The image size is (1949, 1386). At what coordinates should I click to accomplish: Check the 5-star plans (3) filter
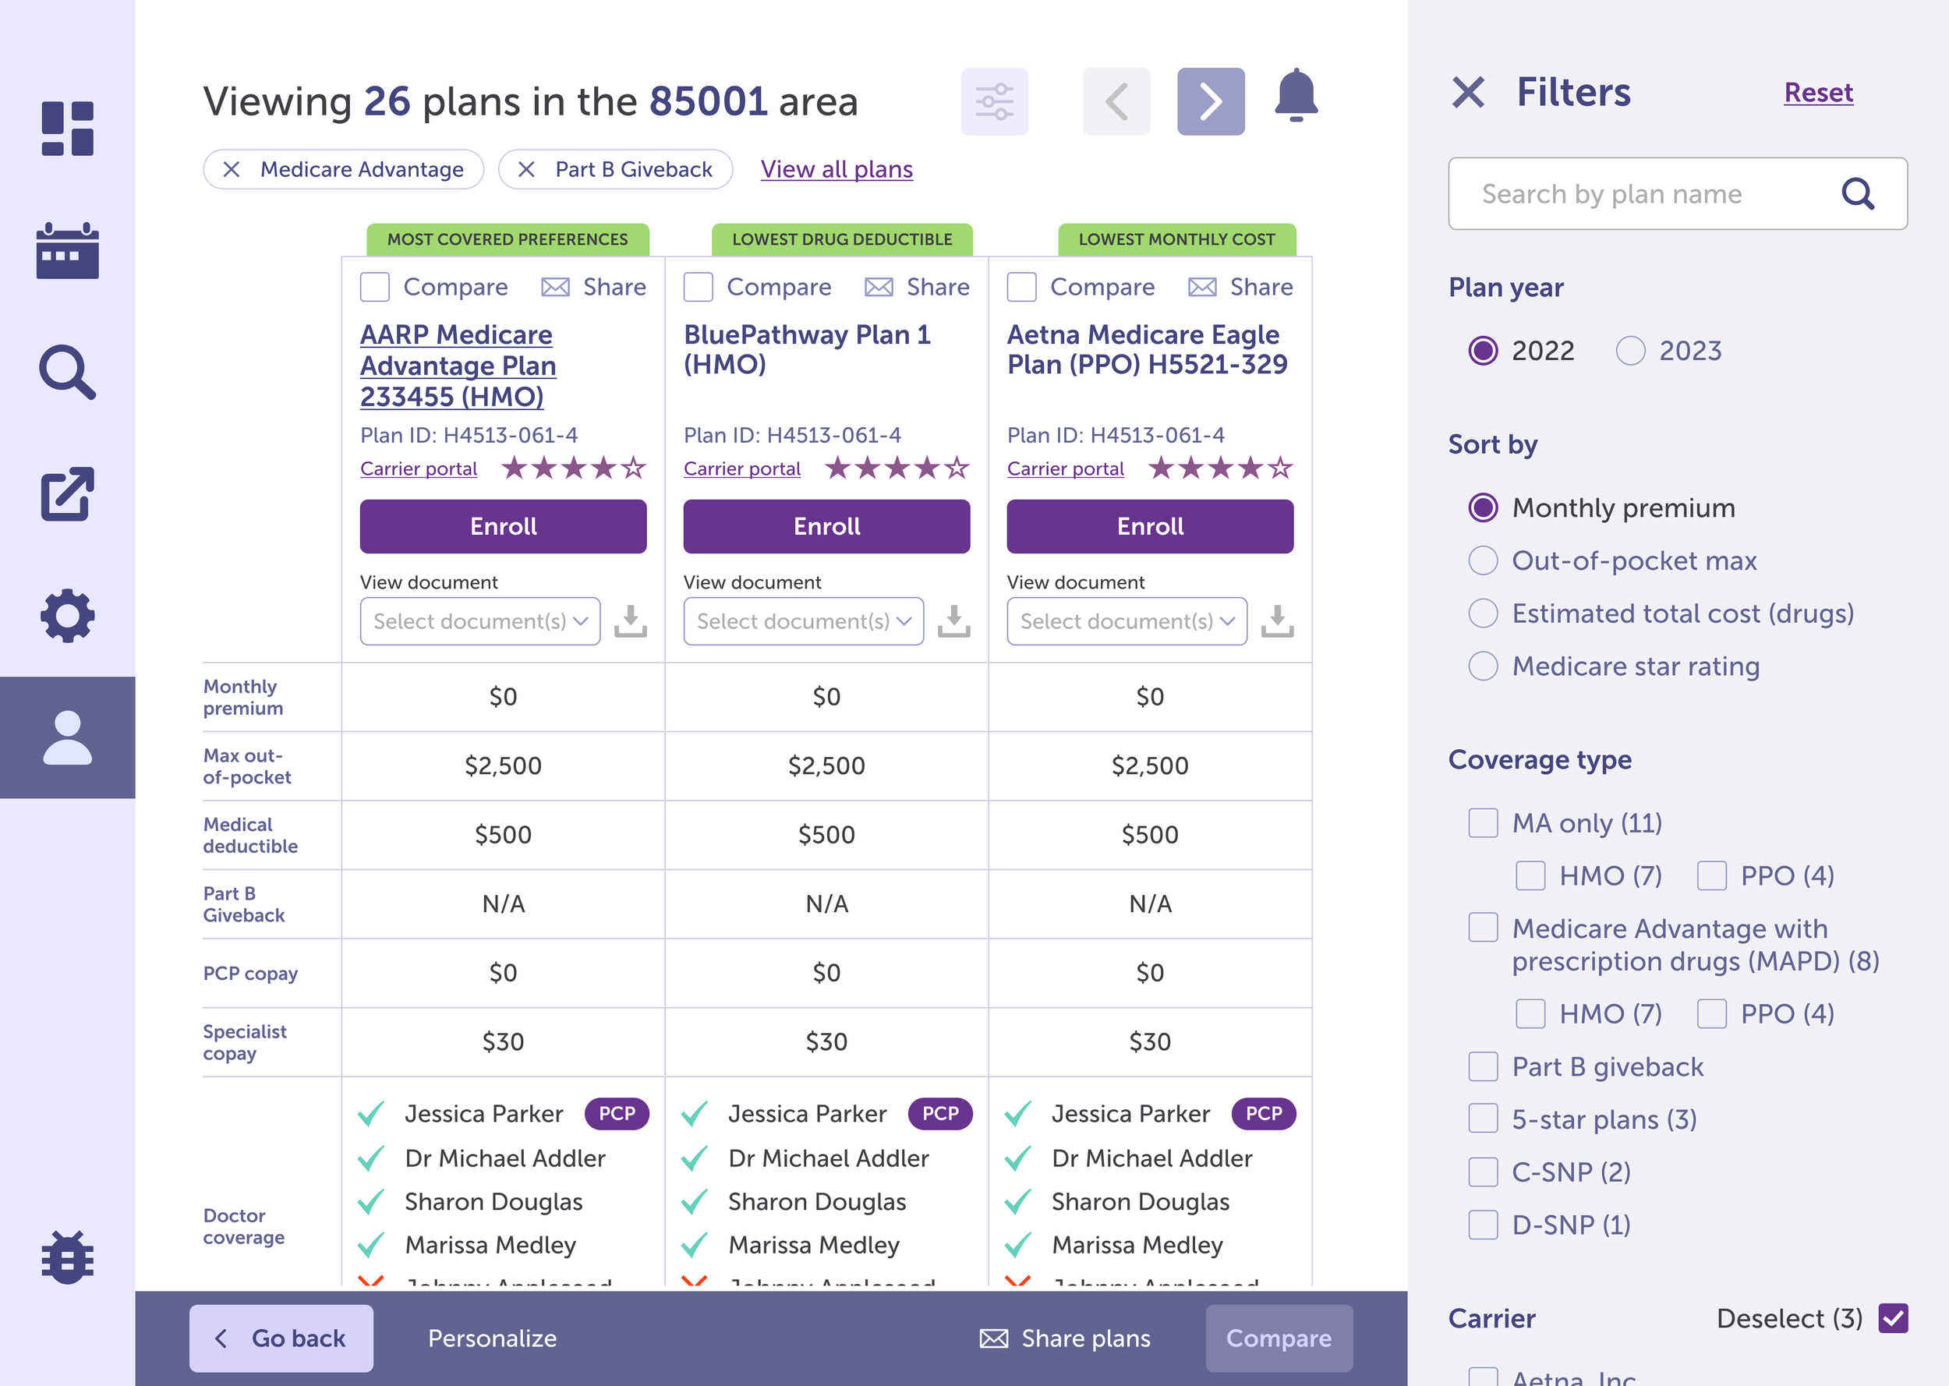1483,1119
